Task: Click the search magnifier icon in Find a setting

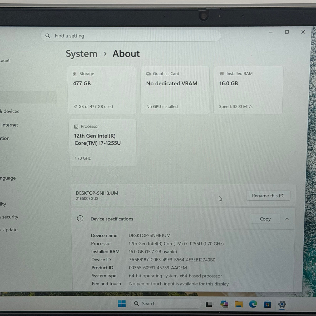Action: (47, 36)
